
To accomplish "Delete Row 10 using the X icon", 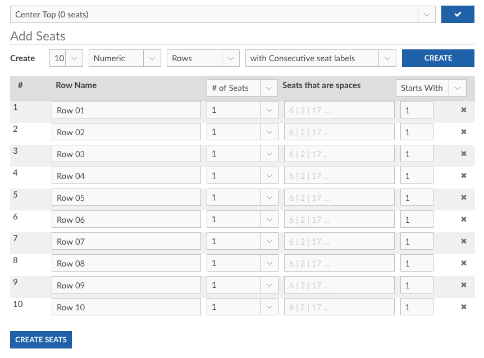I will tap(464, 307).
